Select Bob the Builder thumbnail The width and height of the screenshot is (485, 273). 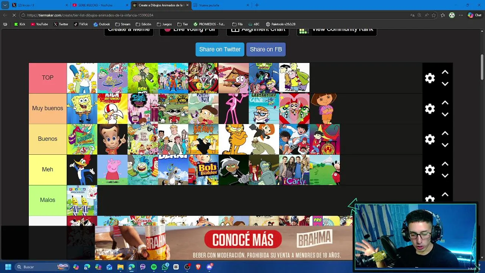tap(203, 170)
